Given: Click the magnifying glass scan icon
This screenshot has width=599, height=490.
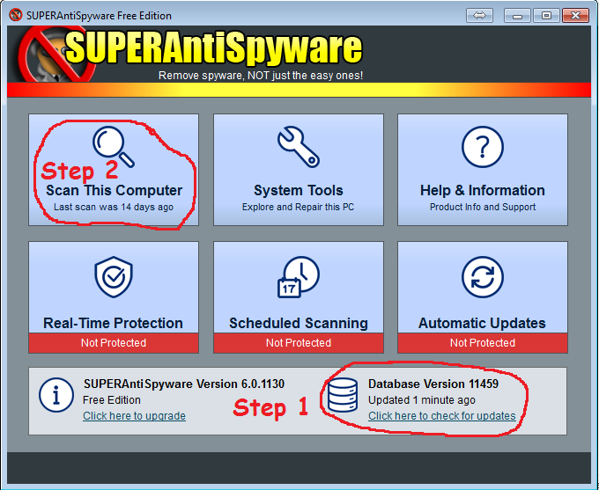Looking at the screenshot, I should pos(114,147).
